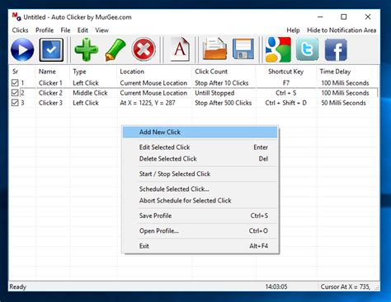
Task: Minimize the Auto Clicker window
Action: pyautogui.click(x=320, y=17)
